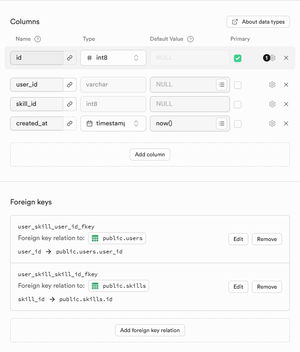Open default value suggestions for created_at
The image size is (300, 352).
[222, 124]
